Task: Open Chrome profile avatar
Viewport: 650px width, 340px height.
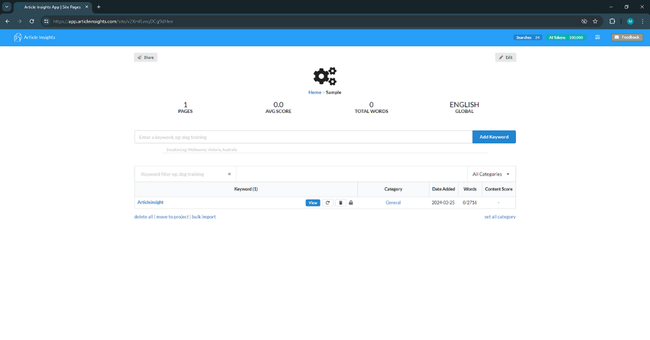Action: click(630, 21)
